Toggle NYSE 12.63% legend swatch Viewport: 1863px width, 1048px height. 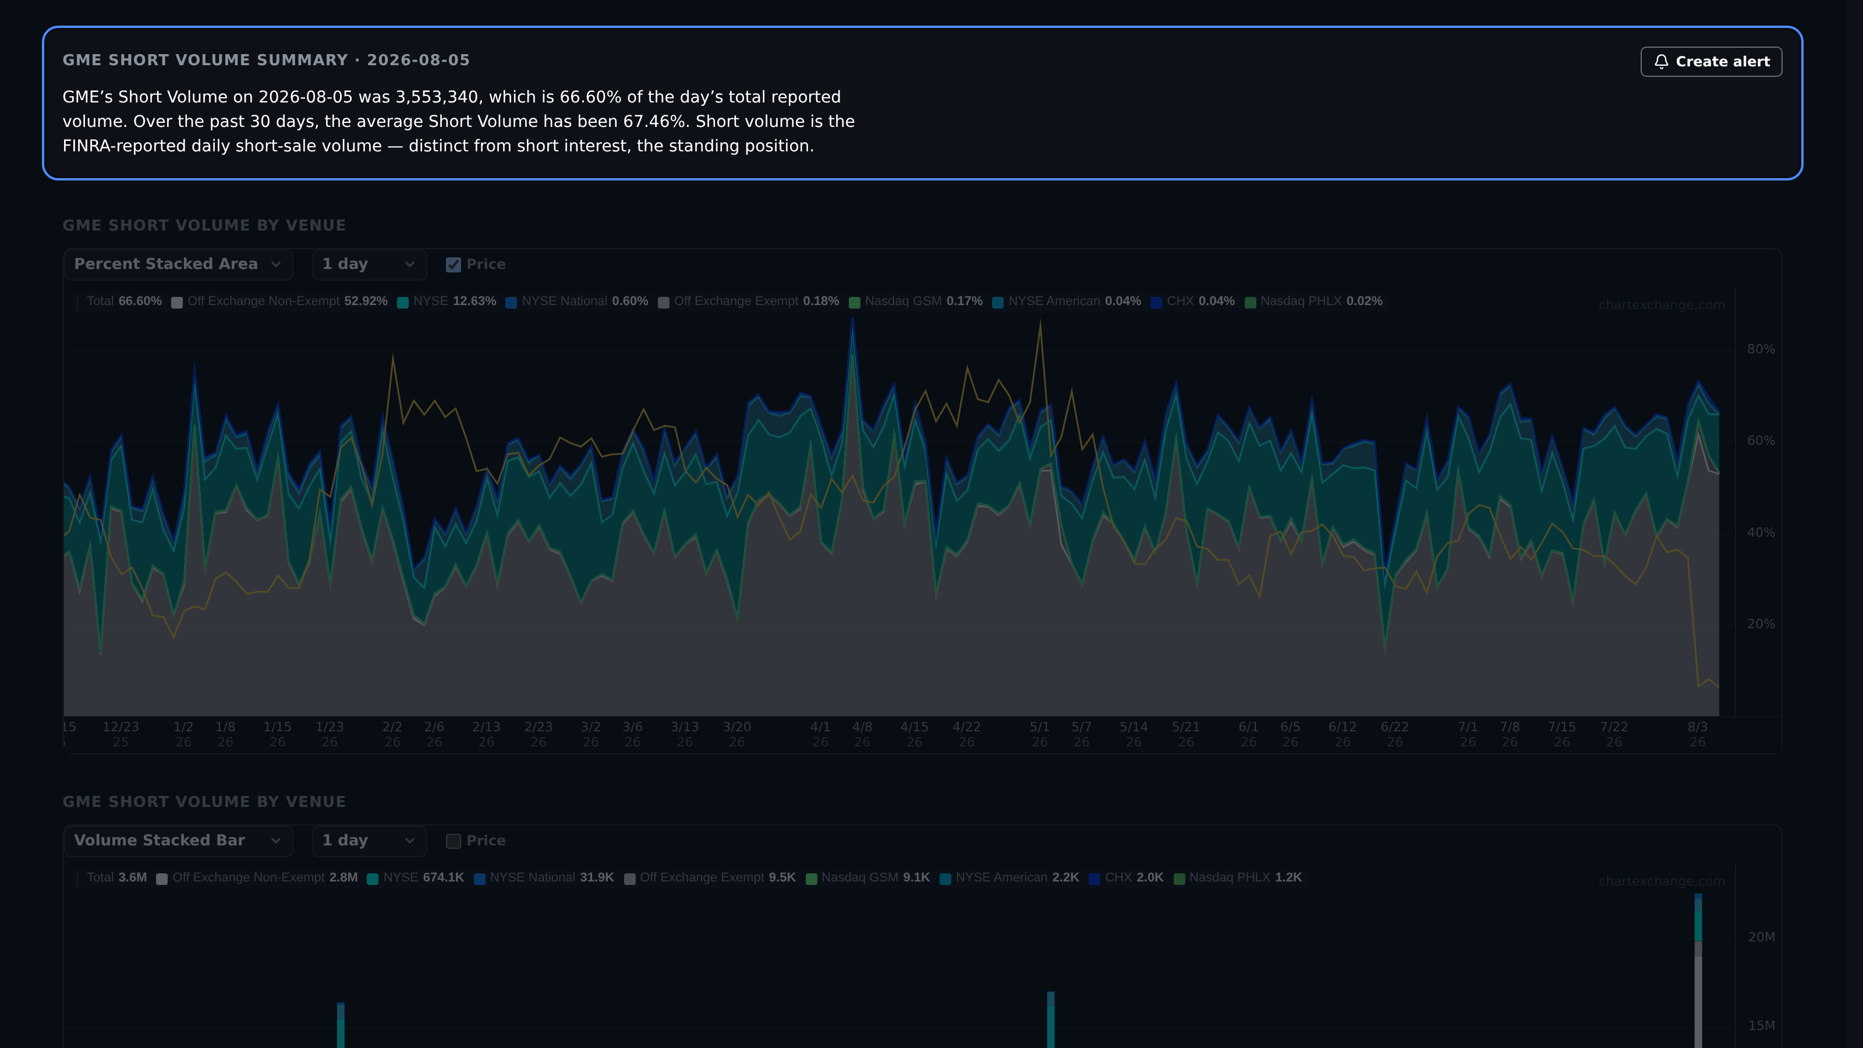click(403, 302)
